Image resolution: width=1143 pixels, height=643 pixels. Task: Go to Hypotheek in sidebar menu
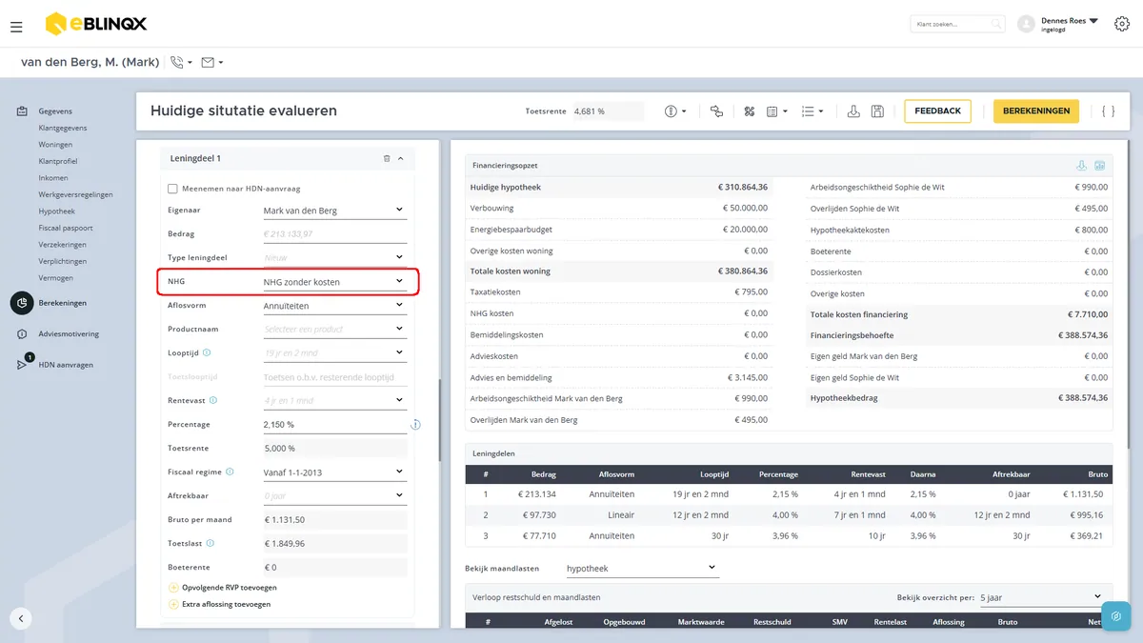coord(57,211)
